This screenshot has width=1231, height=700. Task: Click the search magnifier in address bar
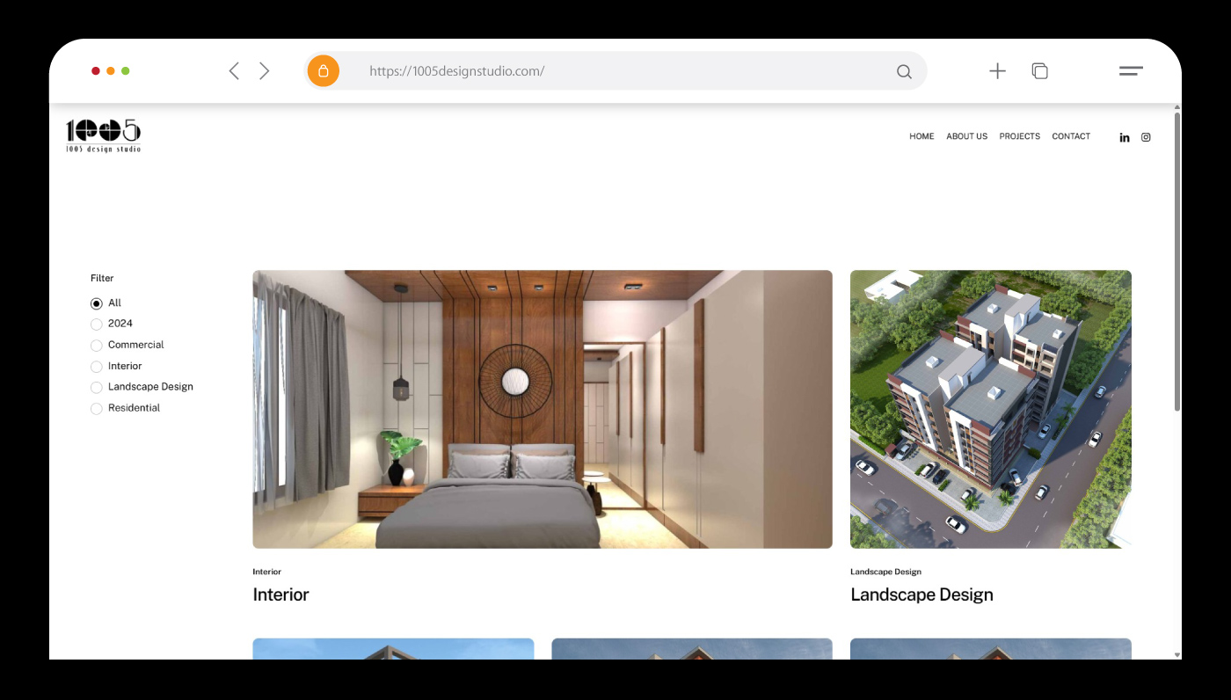(904, 72)
